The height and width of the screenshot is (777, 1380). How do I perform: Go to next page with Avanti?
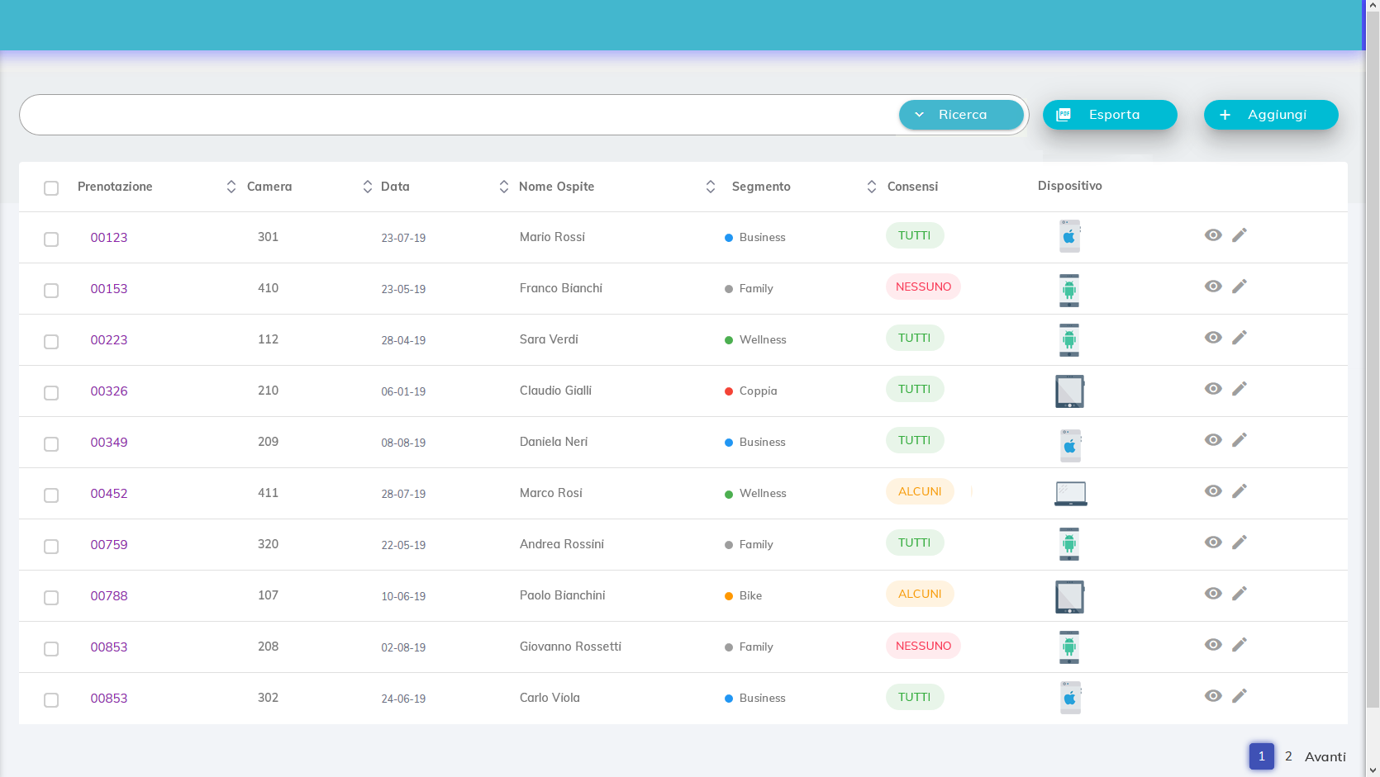click(1325, 756)
